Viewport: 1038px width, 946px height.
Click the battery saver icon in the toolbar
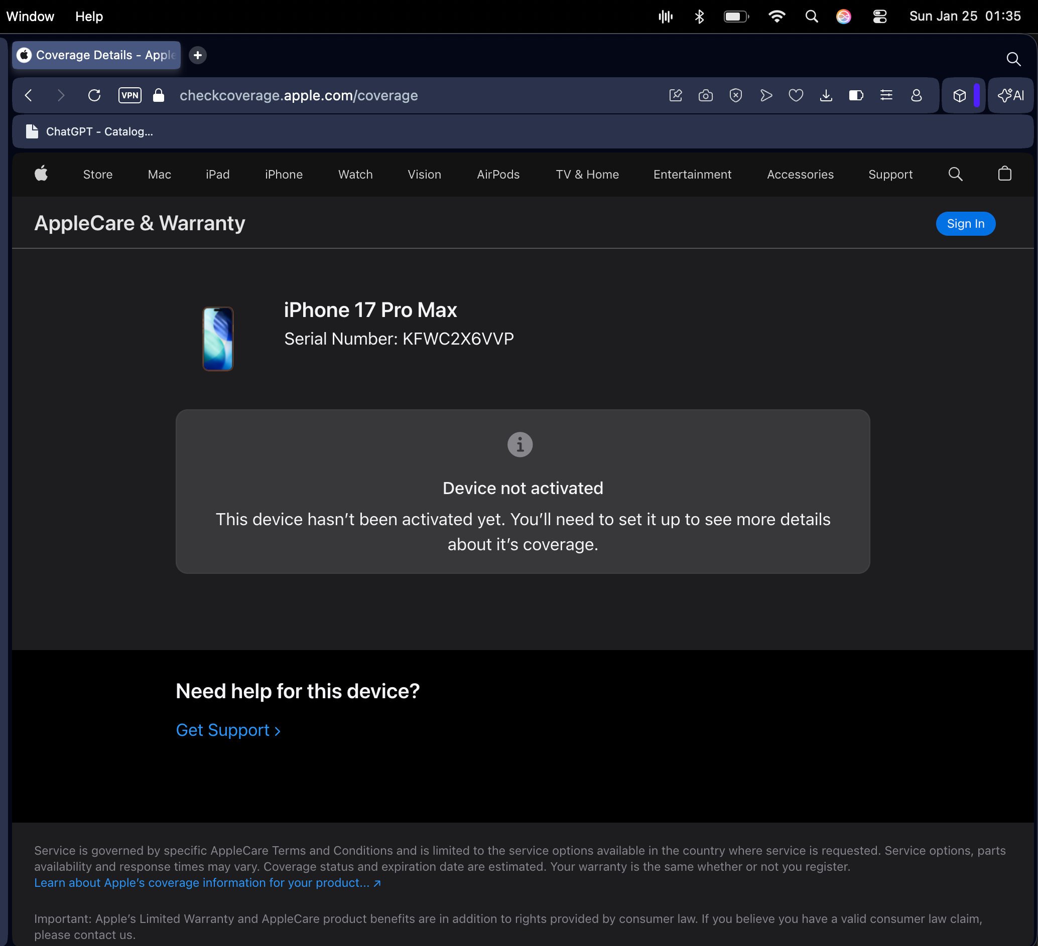point(856,96)
